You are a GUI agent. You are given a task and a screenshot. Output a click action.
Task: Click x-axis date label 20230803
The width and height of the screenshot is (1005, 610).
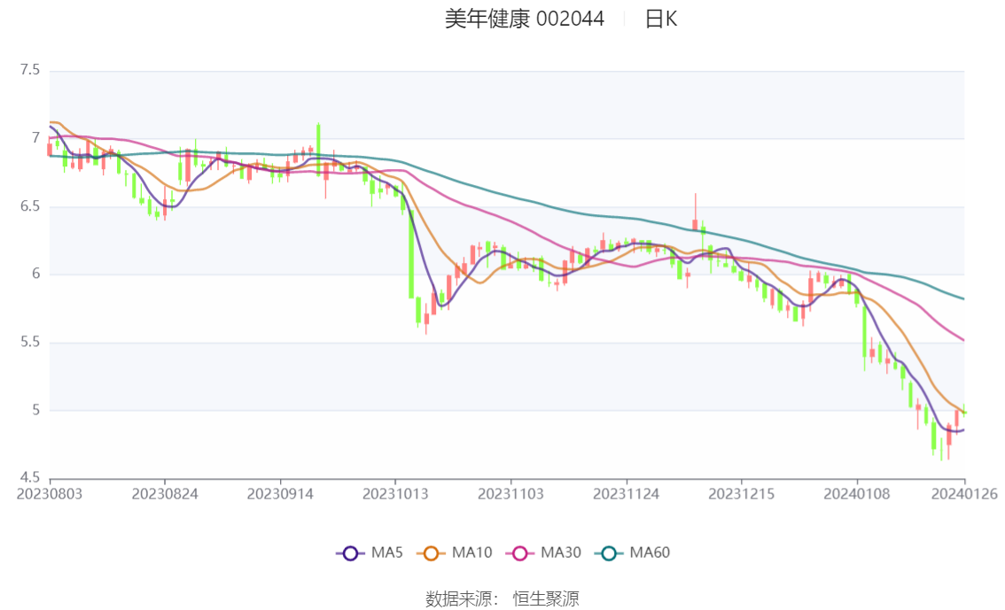[x=50, y=494]
